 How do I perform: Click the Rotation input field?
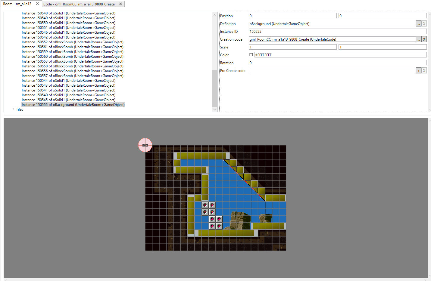point(337,63)
